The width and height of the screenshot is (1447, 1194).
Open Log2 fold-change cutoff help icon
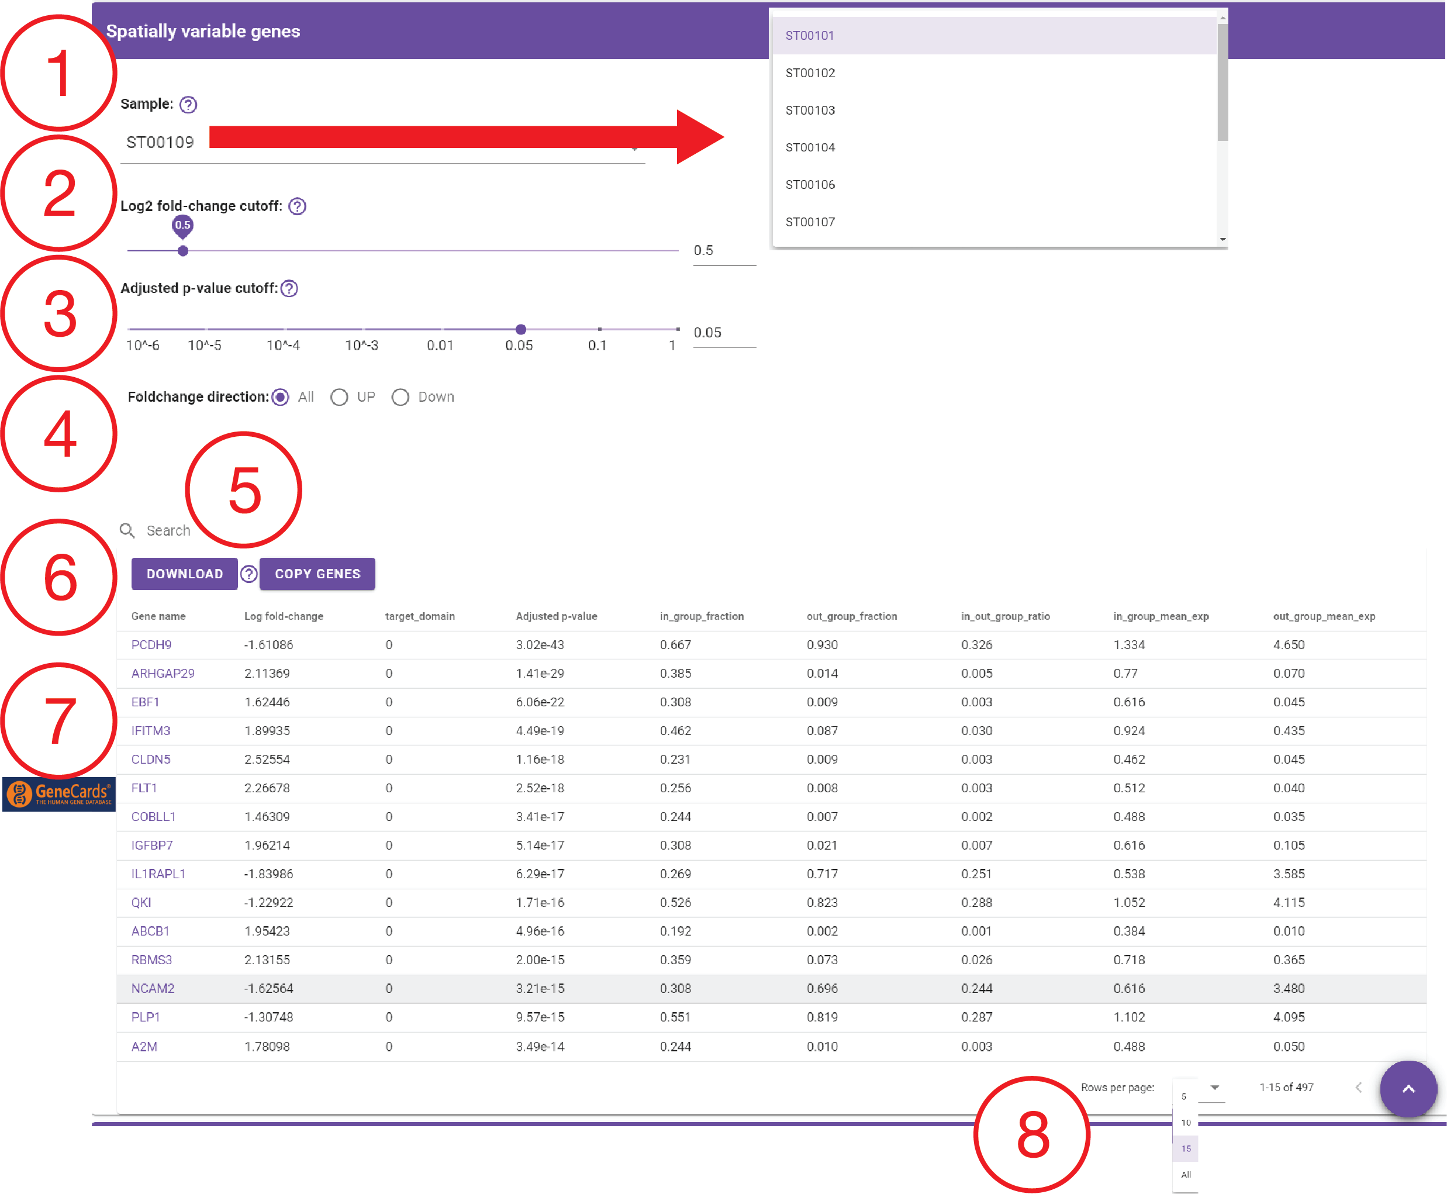pyautogui.click(x=297, y=206)
